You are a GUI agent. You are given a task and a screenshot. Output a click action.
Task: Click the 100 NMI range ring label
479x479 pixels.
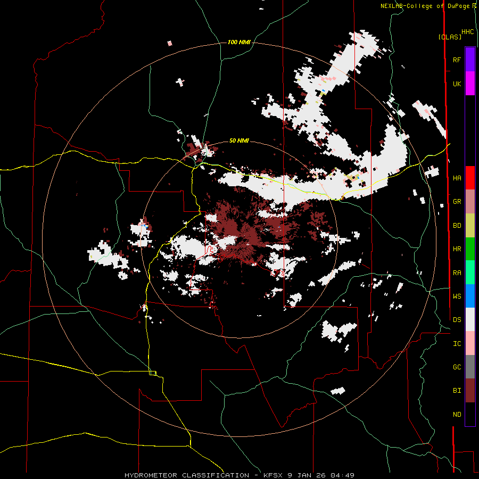[x=239, y=42]
